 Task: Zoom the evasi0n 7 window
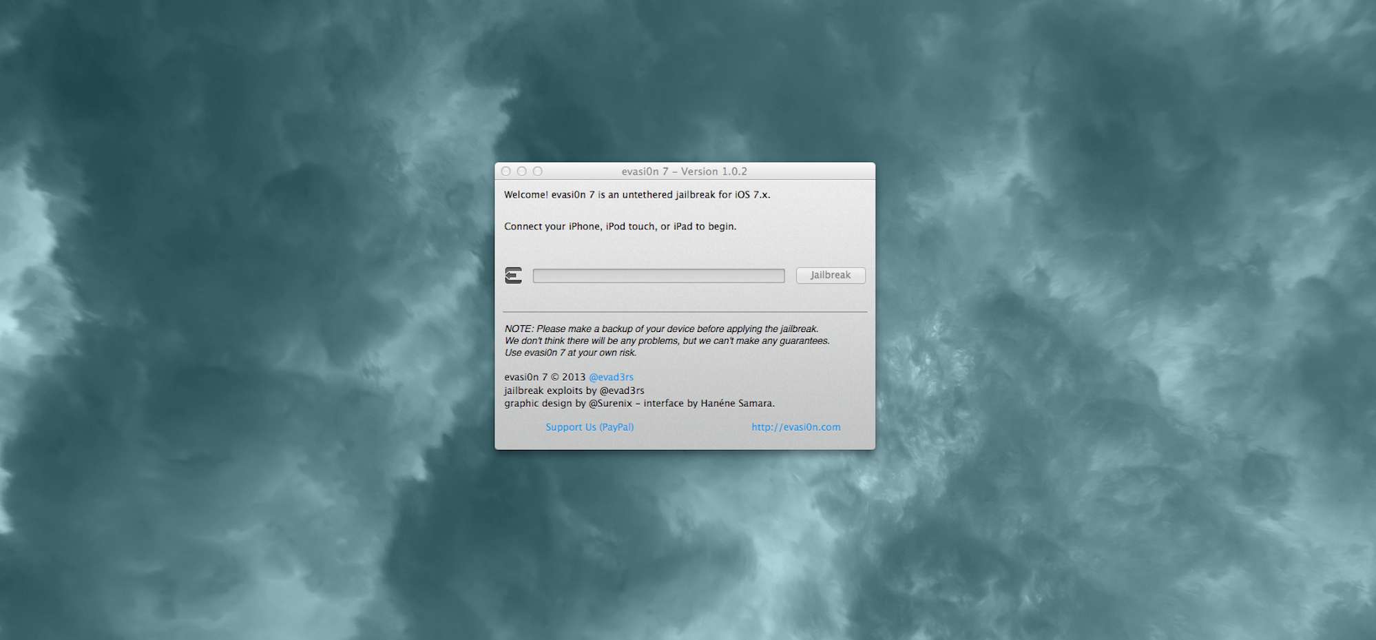point(538,171)
